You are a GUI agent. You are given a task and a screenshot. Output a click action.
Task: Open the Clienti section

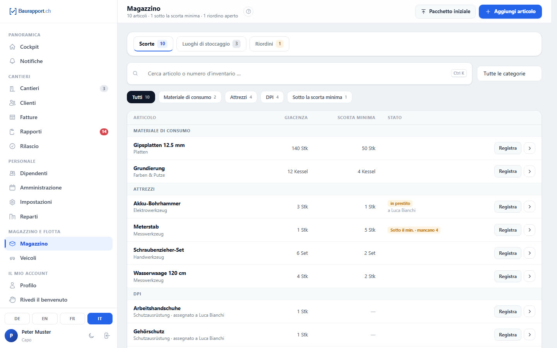pyautogui.click(x=58, y=103)
